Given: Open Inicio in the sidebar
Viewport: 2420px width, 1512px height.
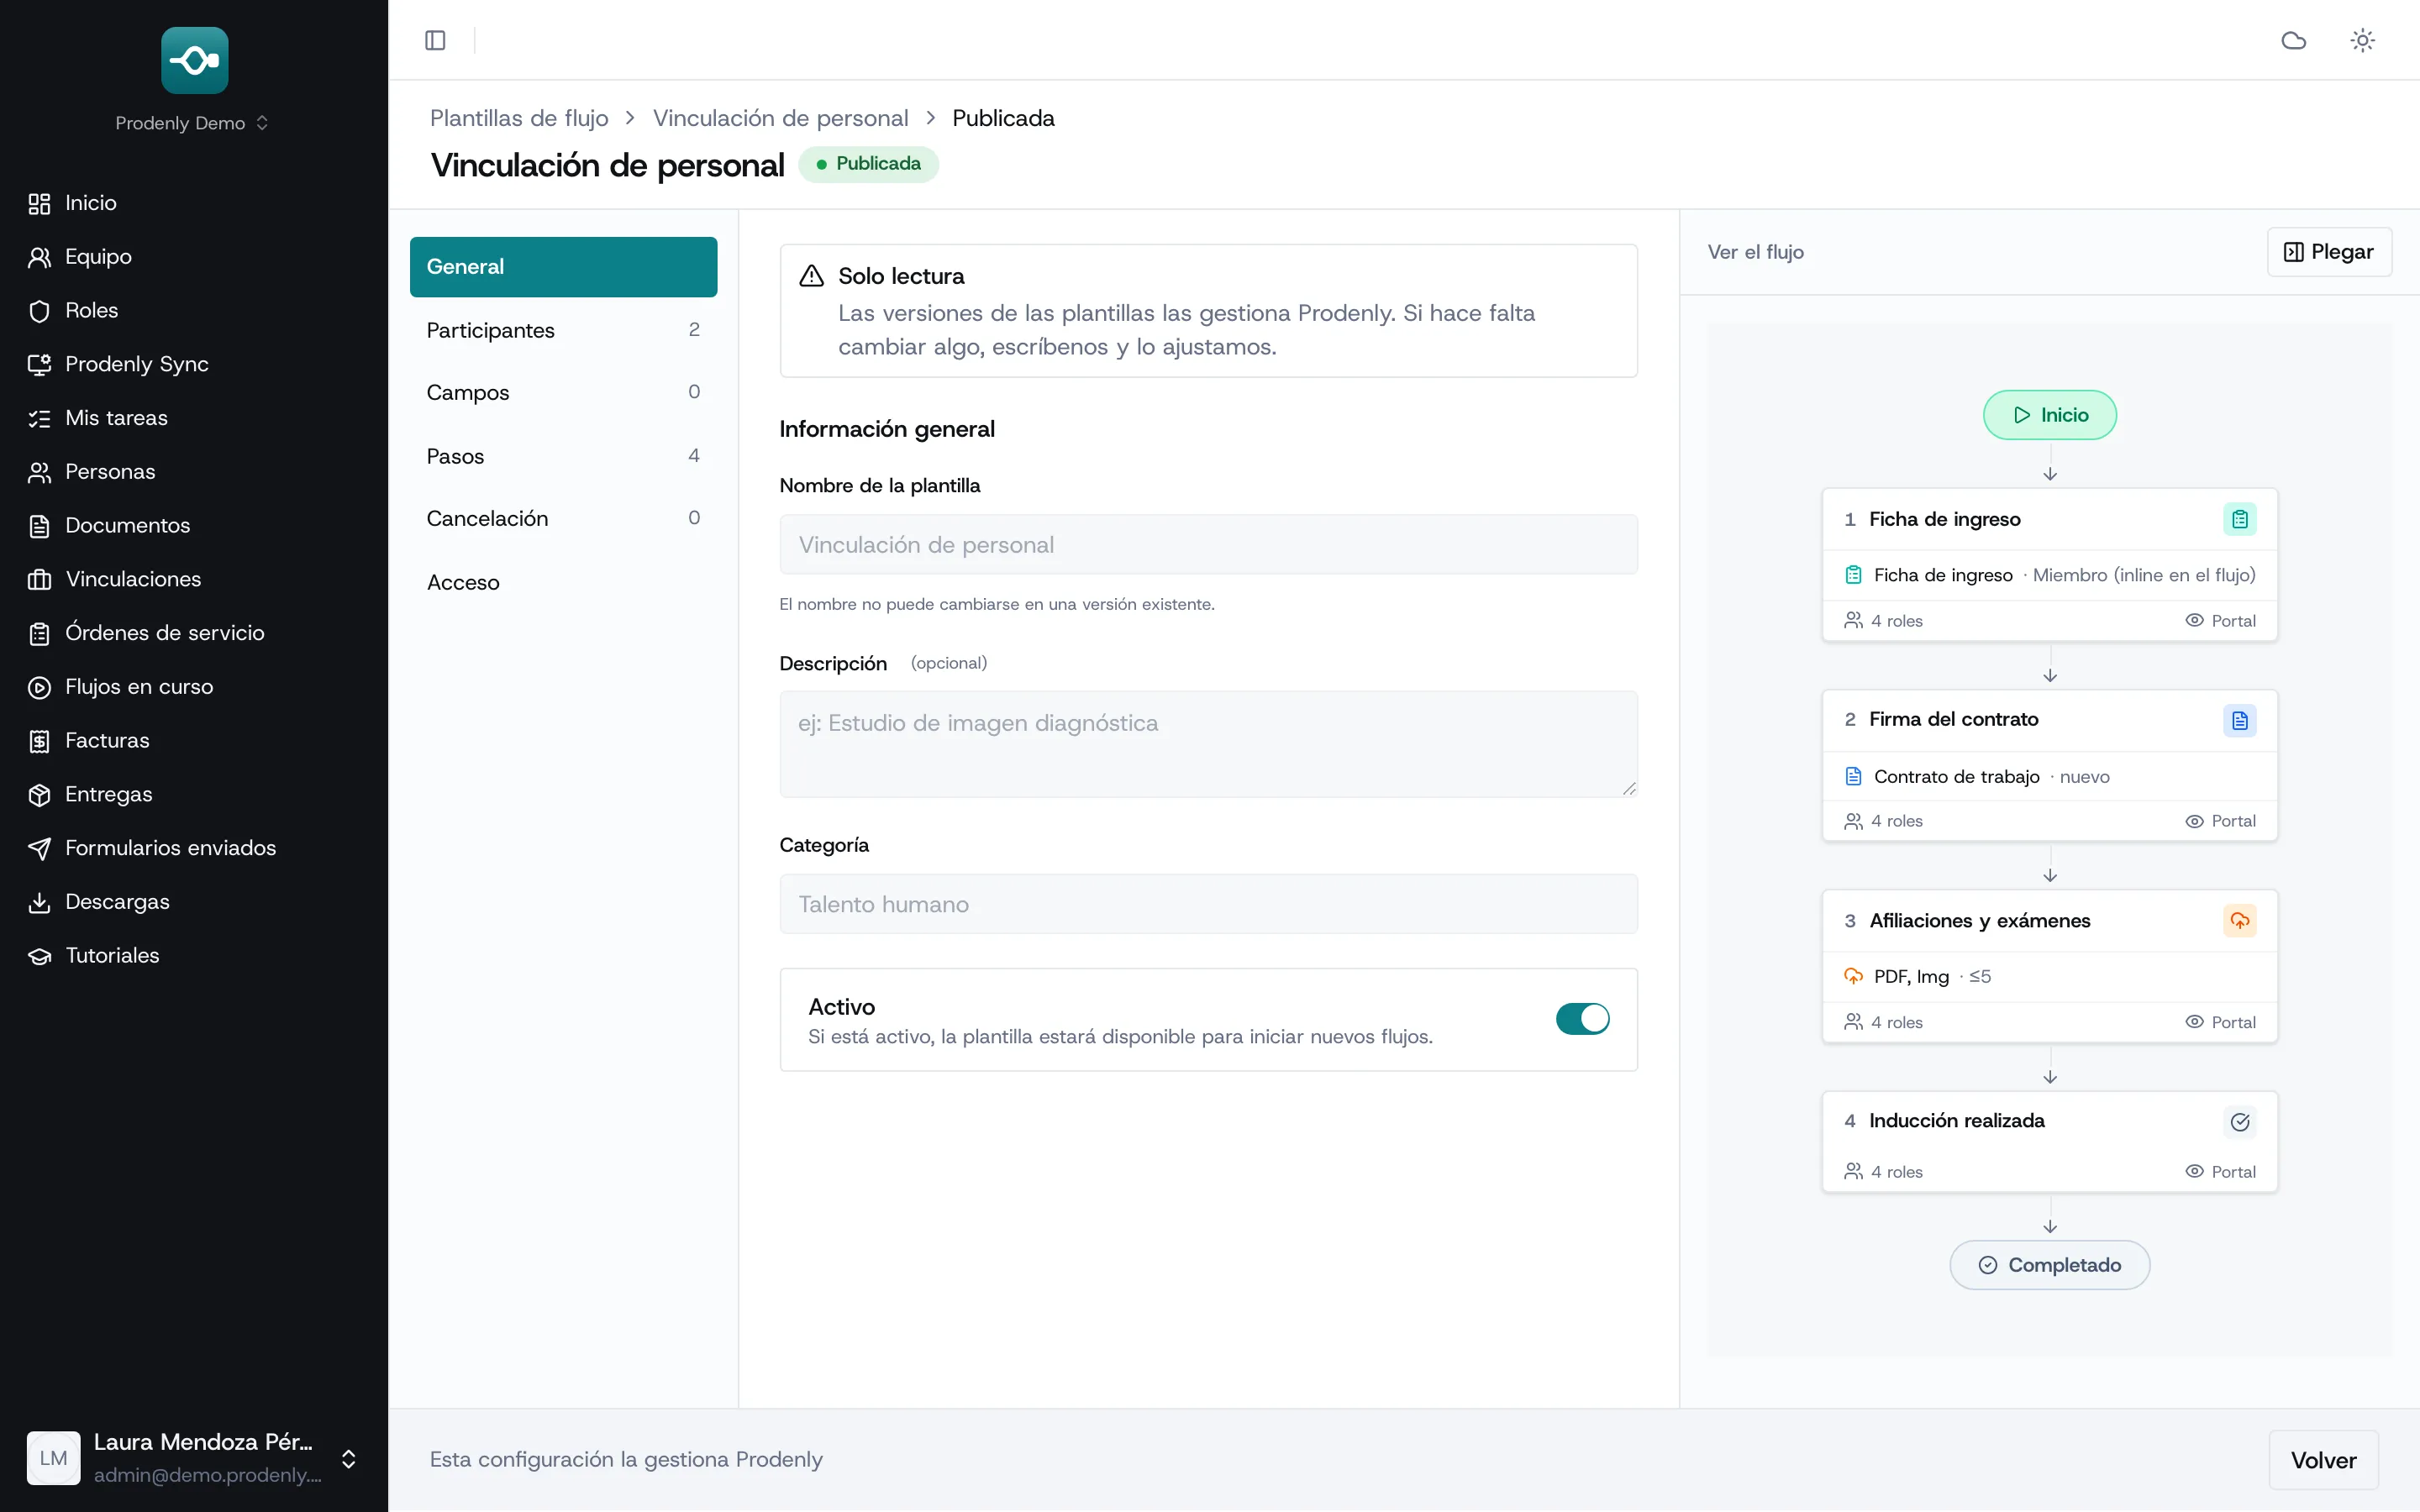Looking at the screenshot, I should pos(194,203).
